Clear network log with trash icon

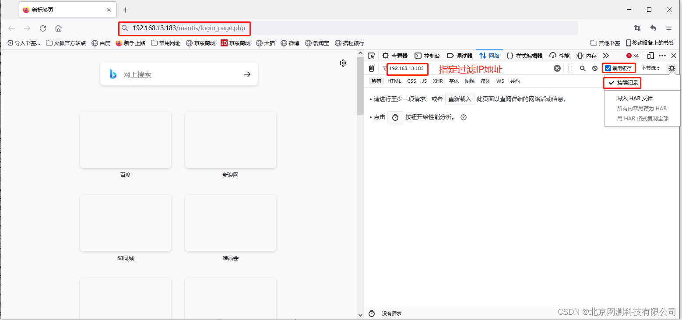371,68
